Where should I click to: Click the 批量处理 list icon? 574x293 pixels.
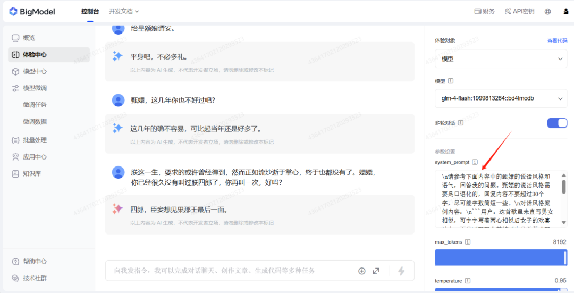point(15,140)
